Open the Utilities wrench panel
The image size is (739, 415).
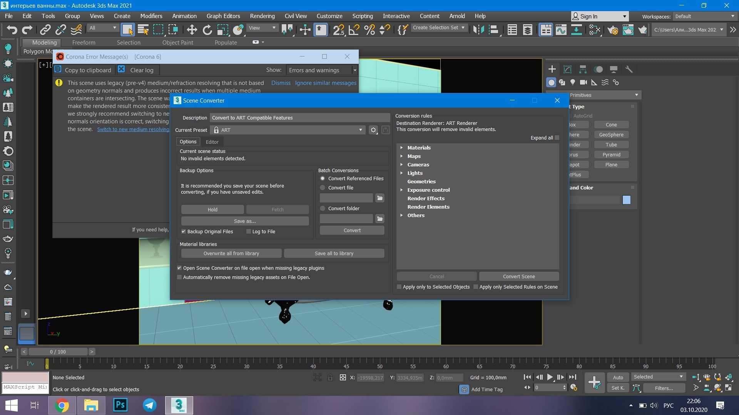[629, 69]
